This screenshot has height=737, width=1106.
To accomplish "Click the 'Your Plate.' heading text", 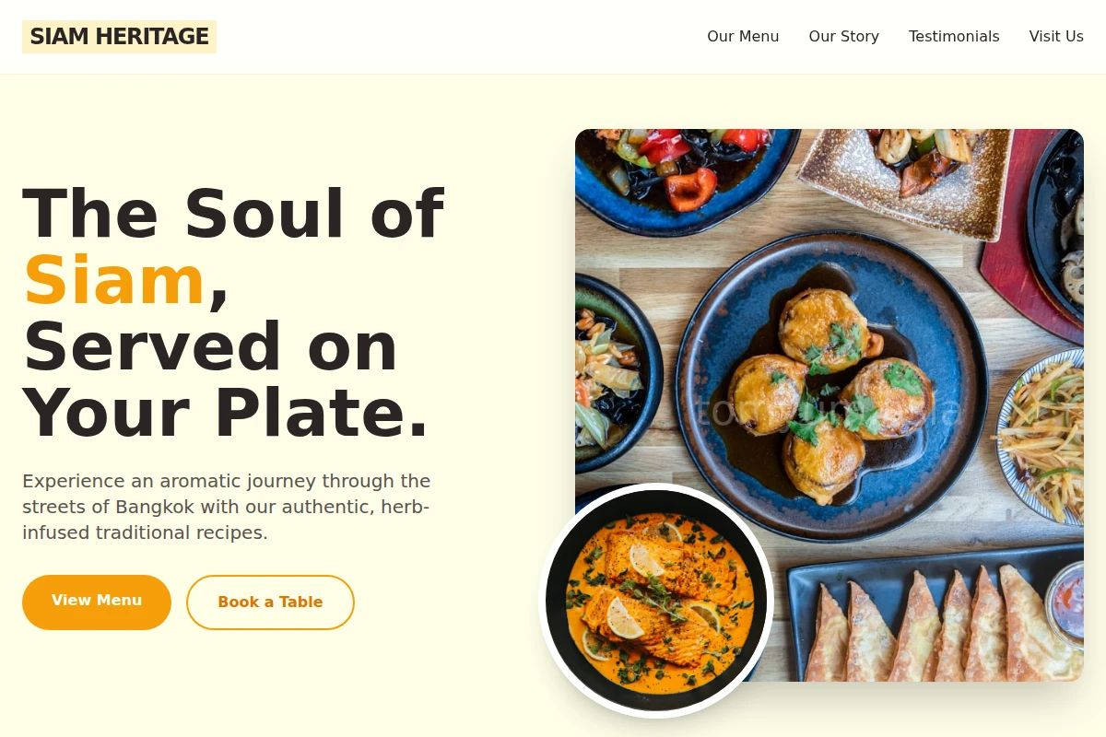I will tap(226, 414).
